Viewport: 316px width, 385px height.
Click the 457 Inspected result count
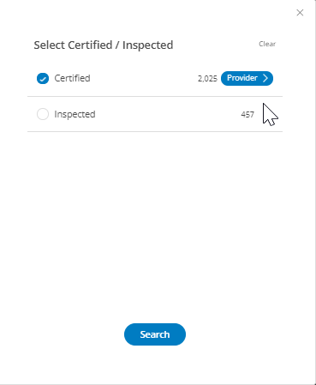(x=247, y=115)
